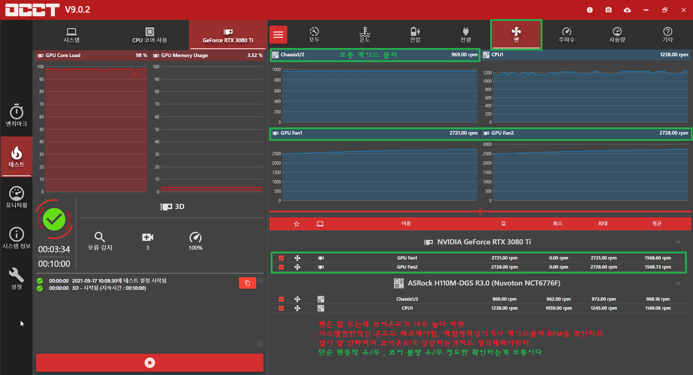
Task: Click the GPU device icon in GPU Fan2 row
Action: [321, 267]
